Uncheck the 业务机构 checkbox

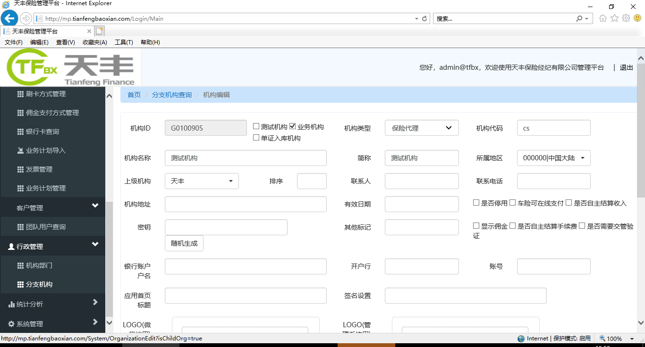click(x=293, y=126)
